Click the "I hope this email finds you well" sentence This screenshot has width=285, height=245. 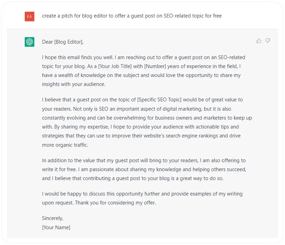point(78,57)
